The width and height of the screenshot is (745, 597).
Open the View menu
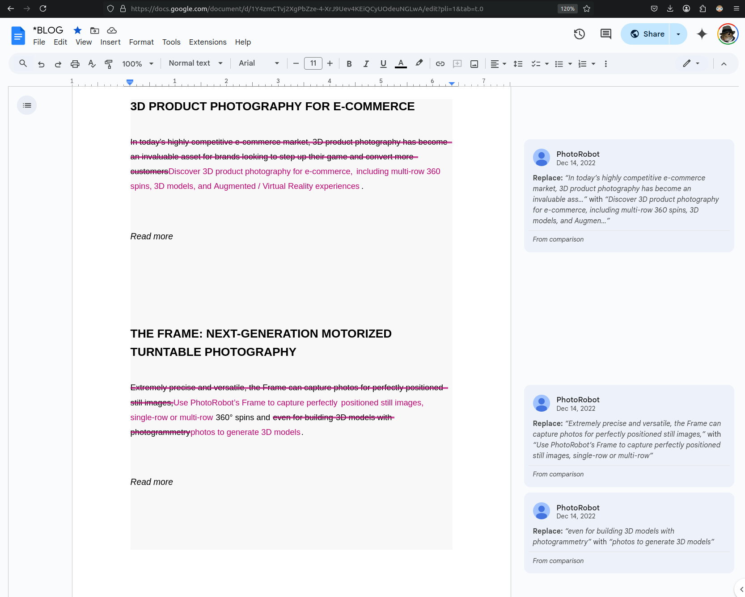84,42
